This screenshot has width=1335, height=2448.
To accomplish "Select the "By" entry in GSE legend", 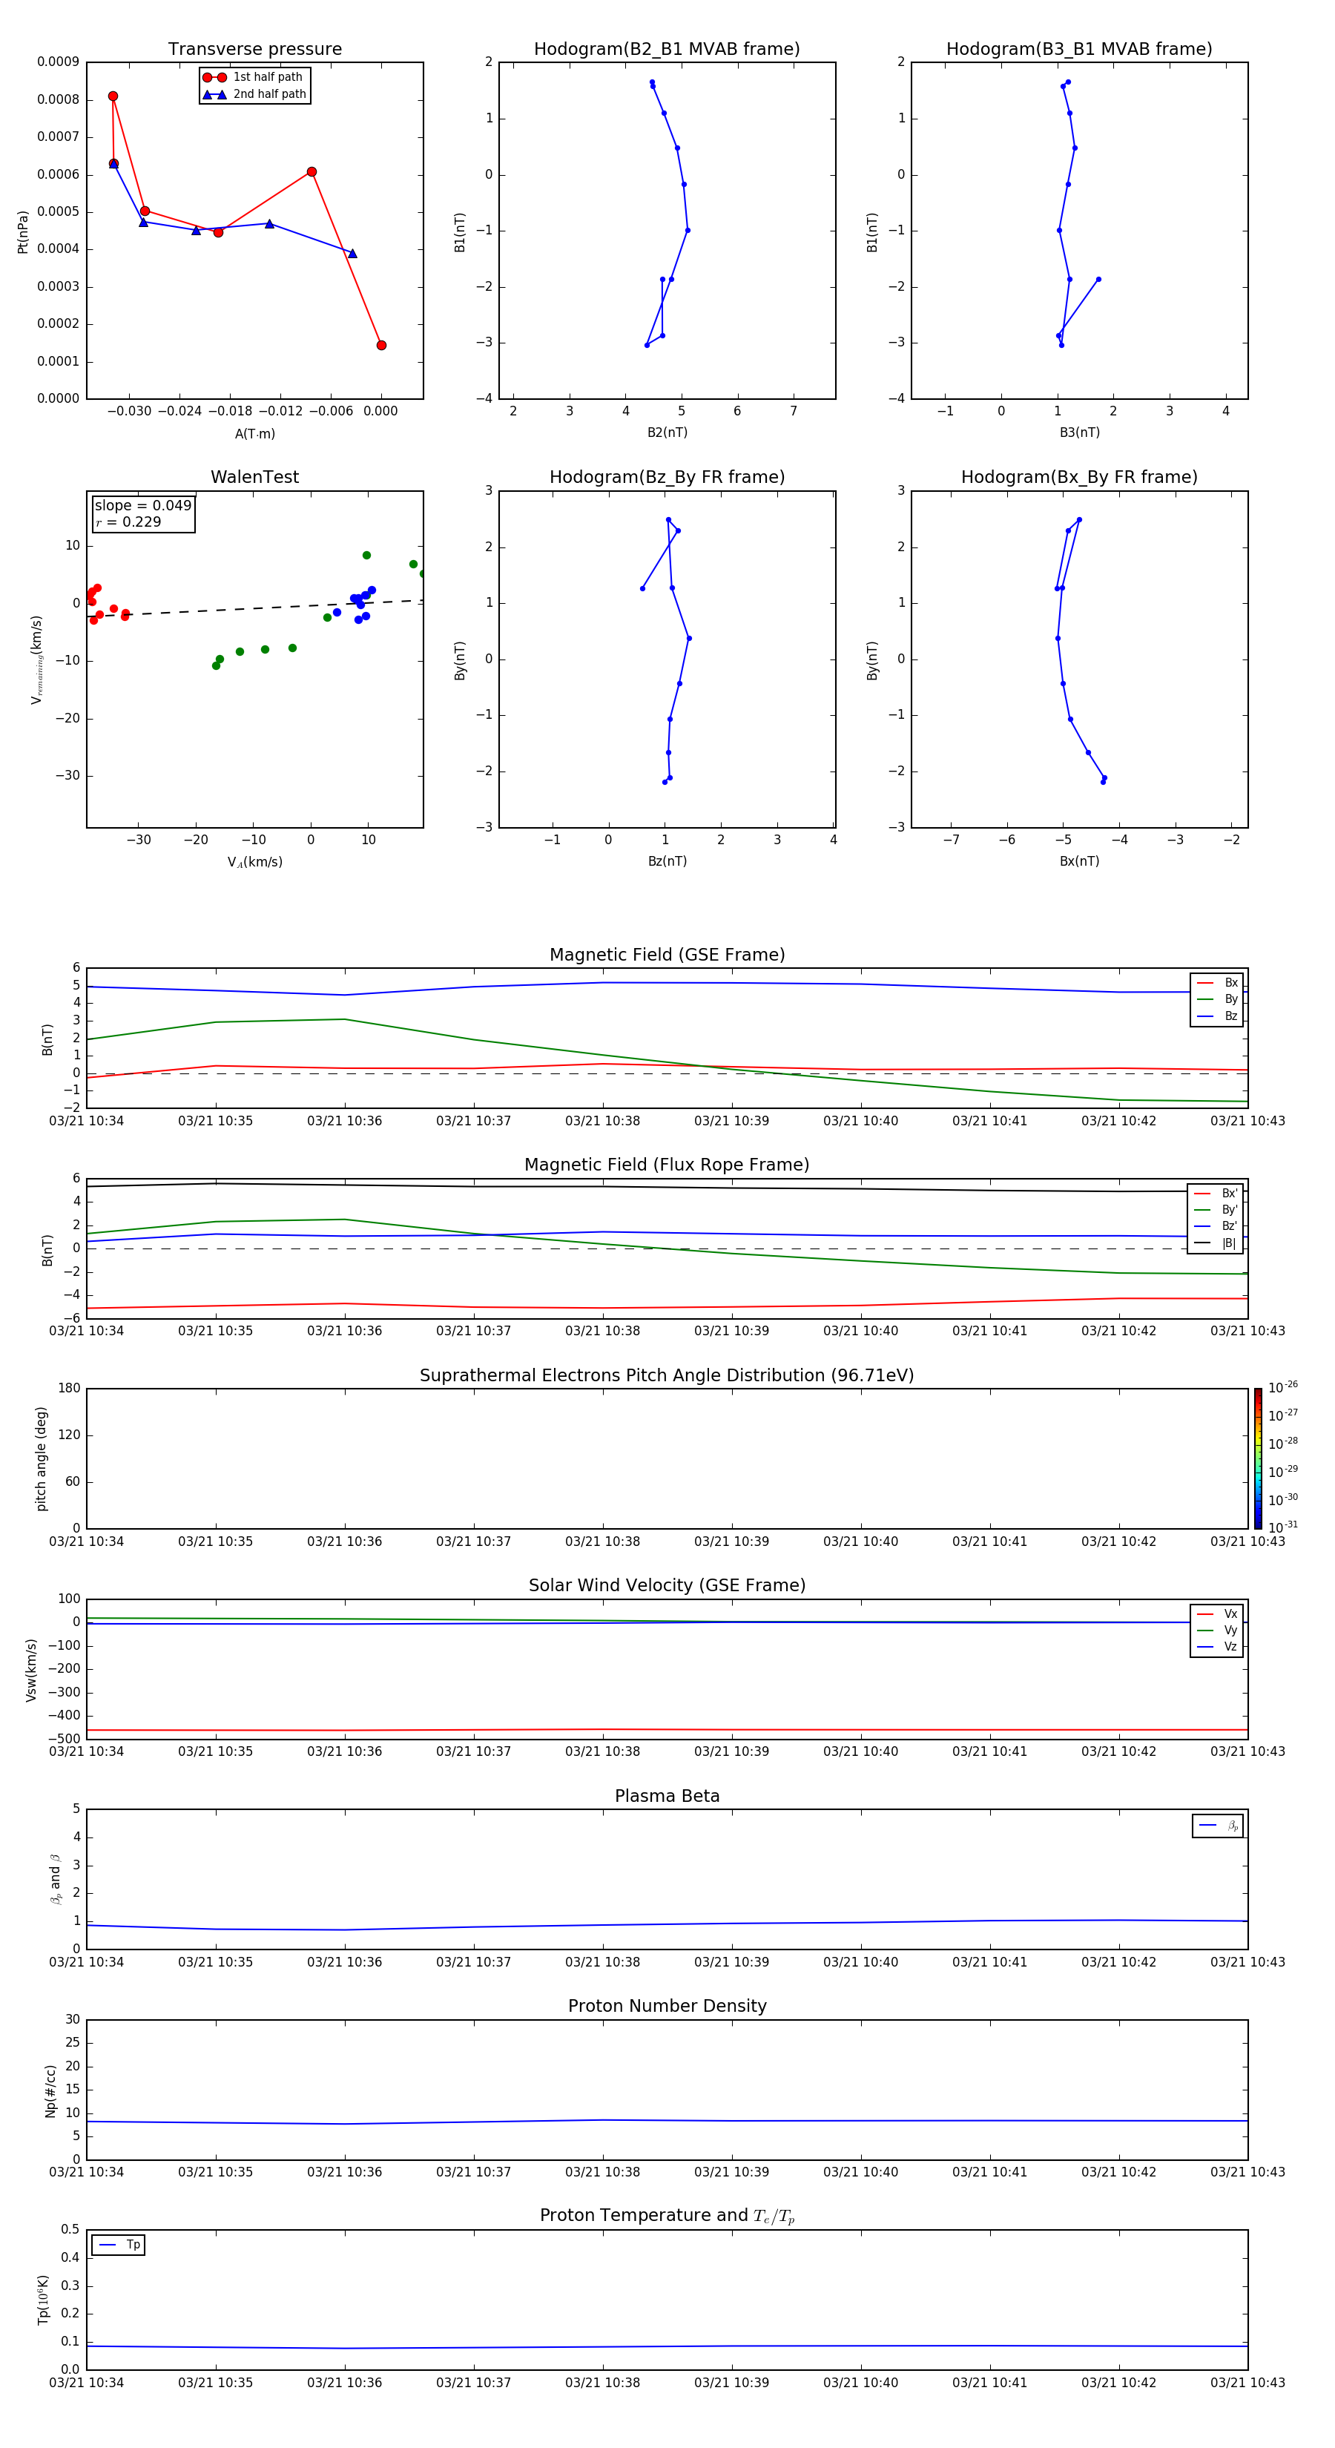I will click(x=1217, y=998).
